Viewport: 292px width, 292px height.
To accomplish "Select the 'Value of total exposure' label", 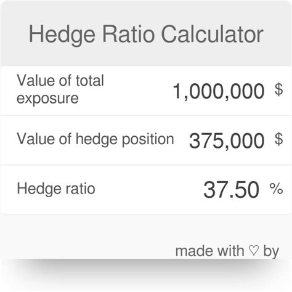I will (x=60, y=89).
